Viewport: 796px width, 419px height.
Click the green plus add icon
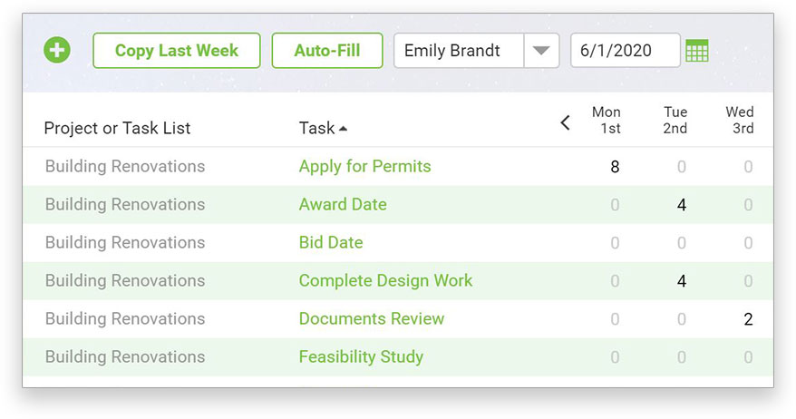pos(57,50)
